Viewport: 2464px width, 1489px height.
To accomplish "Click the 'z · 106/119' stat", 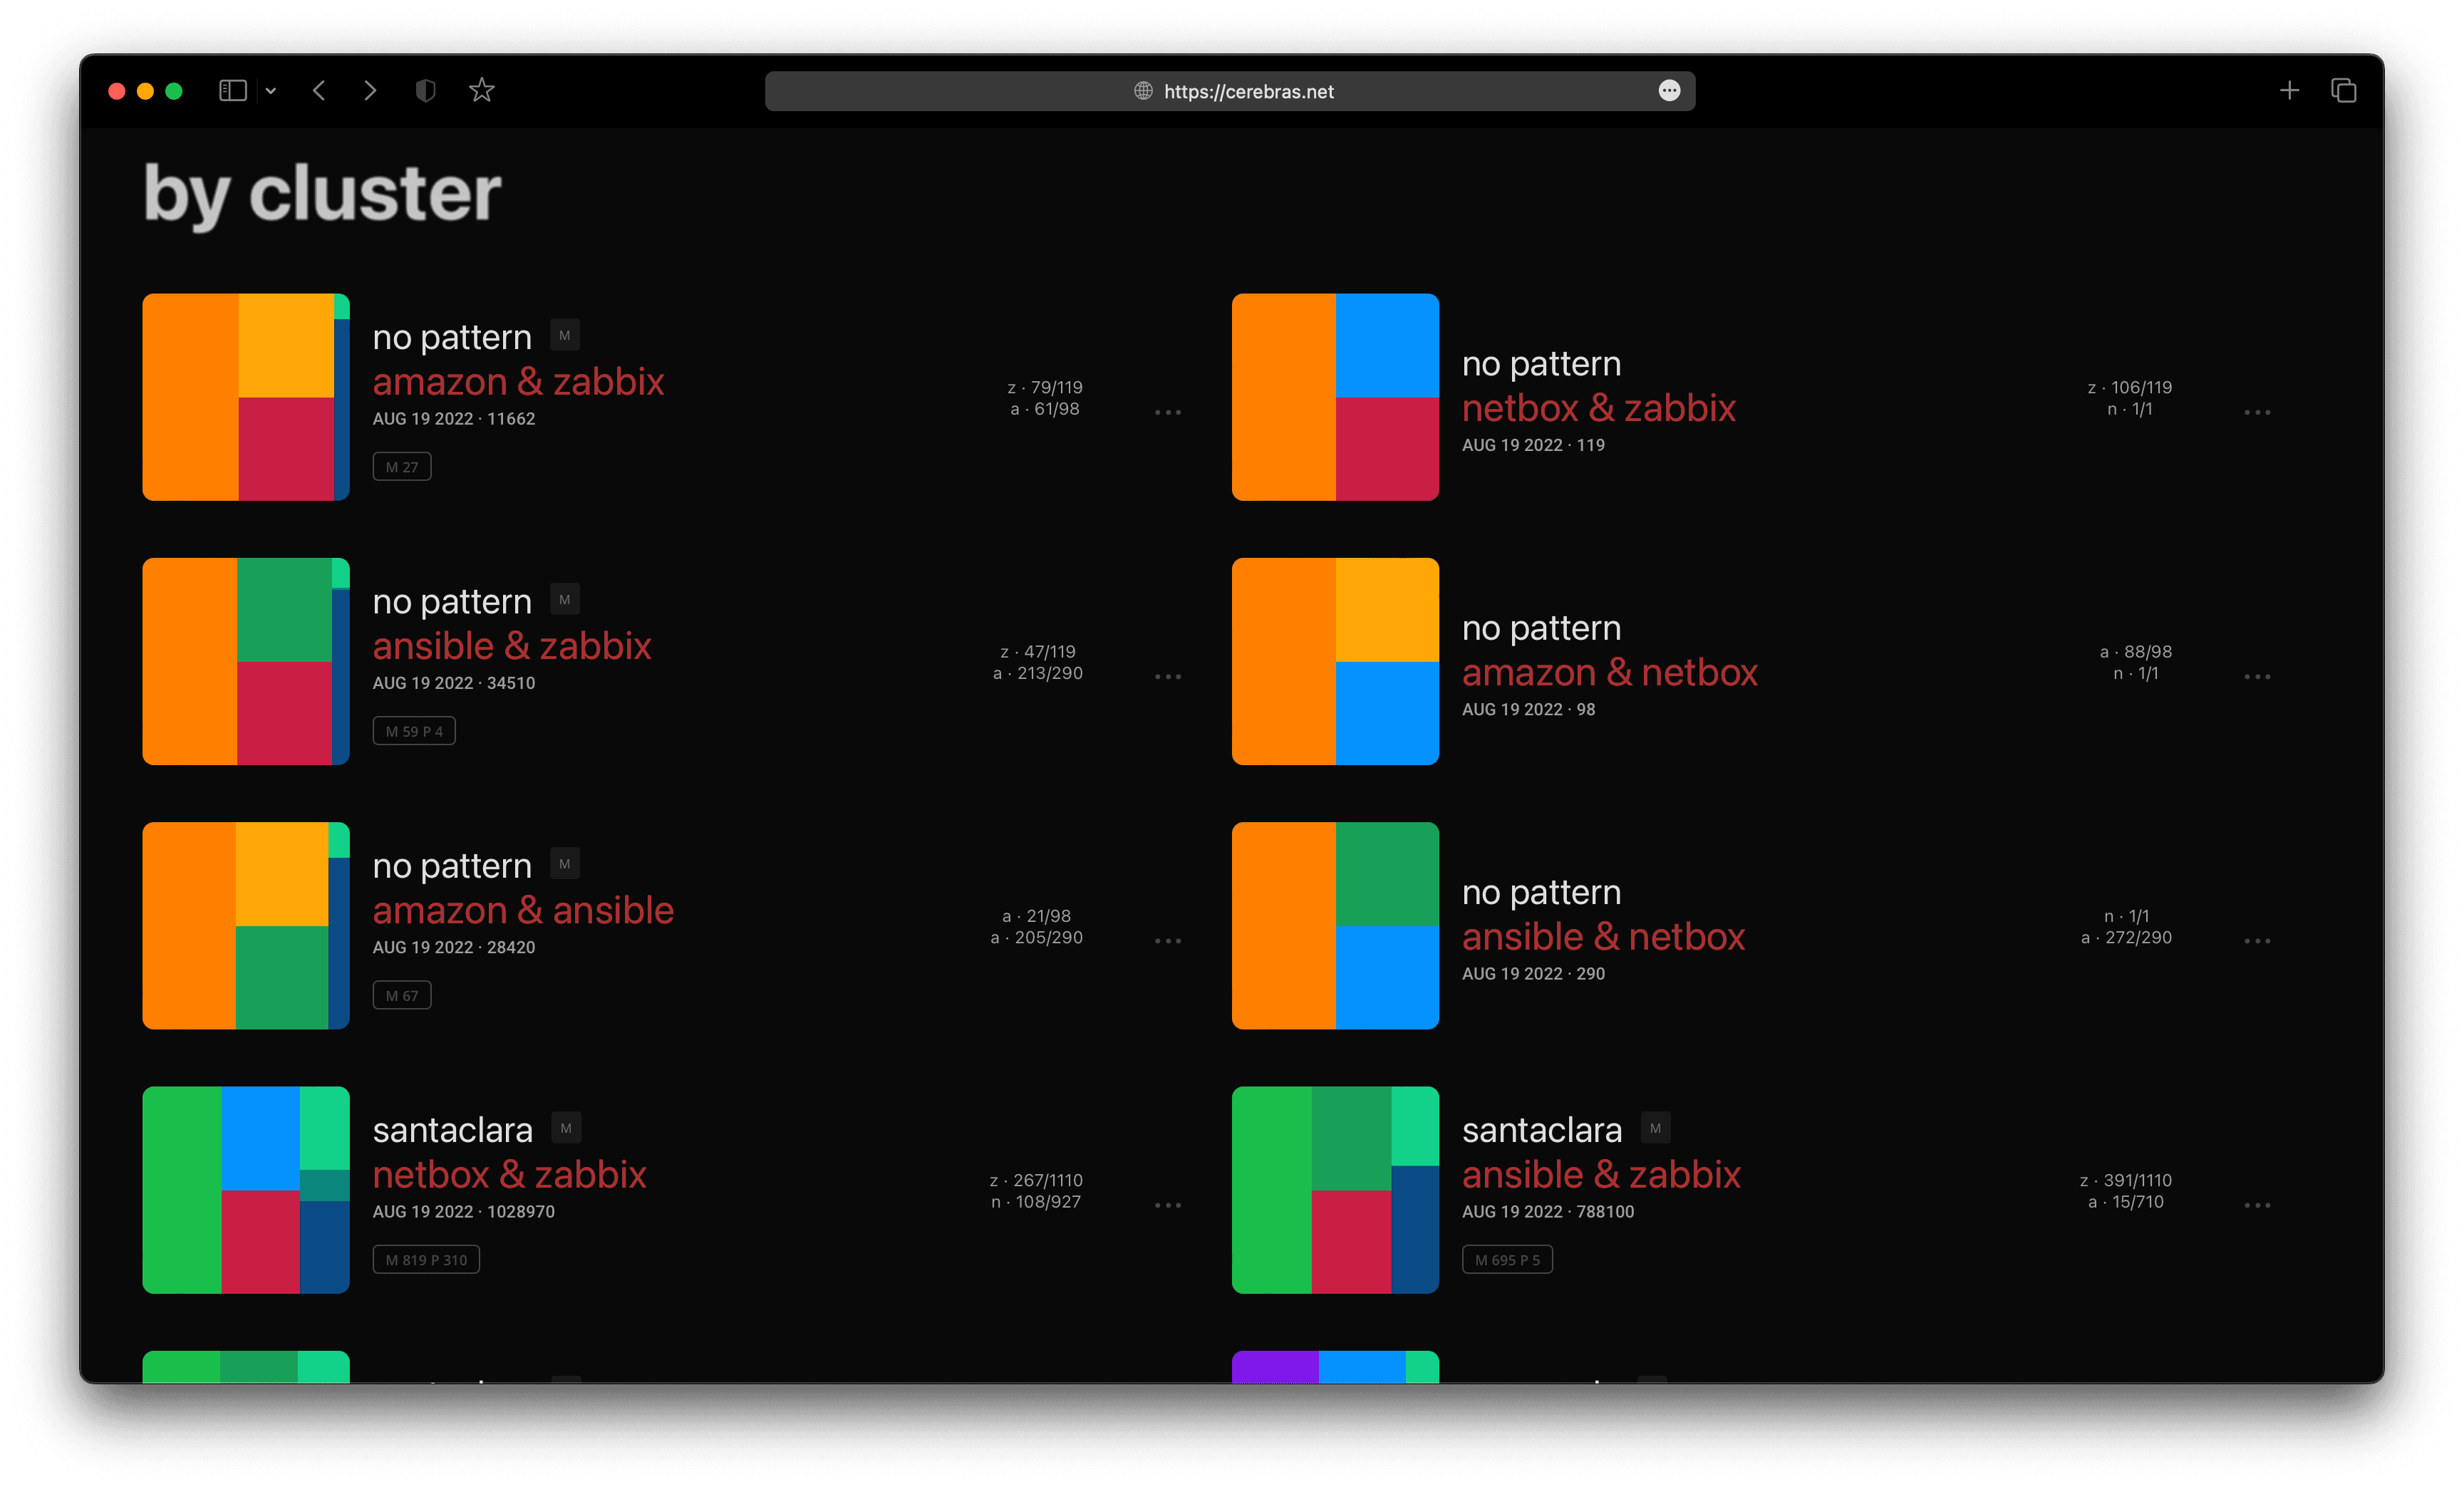I will click(x=2130, y=387).
